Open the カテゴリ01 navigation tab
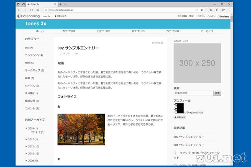Viewport: 251px width, 167px height. 69,31
